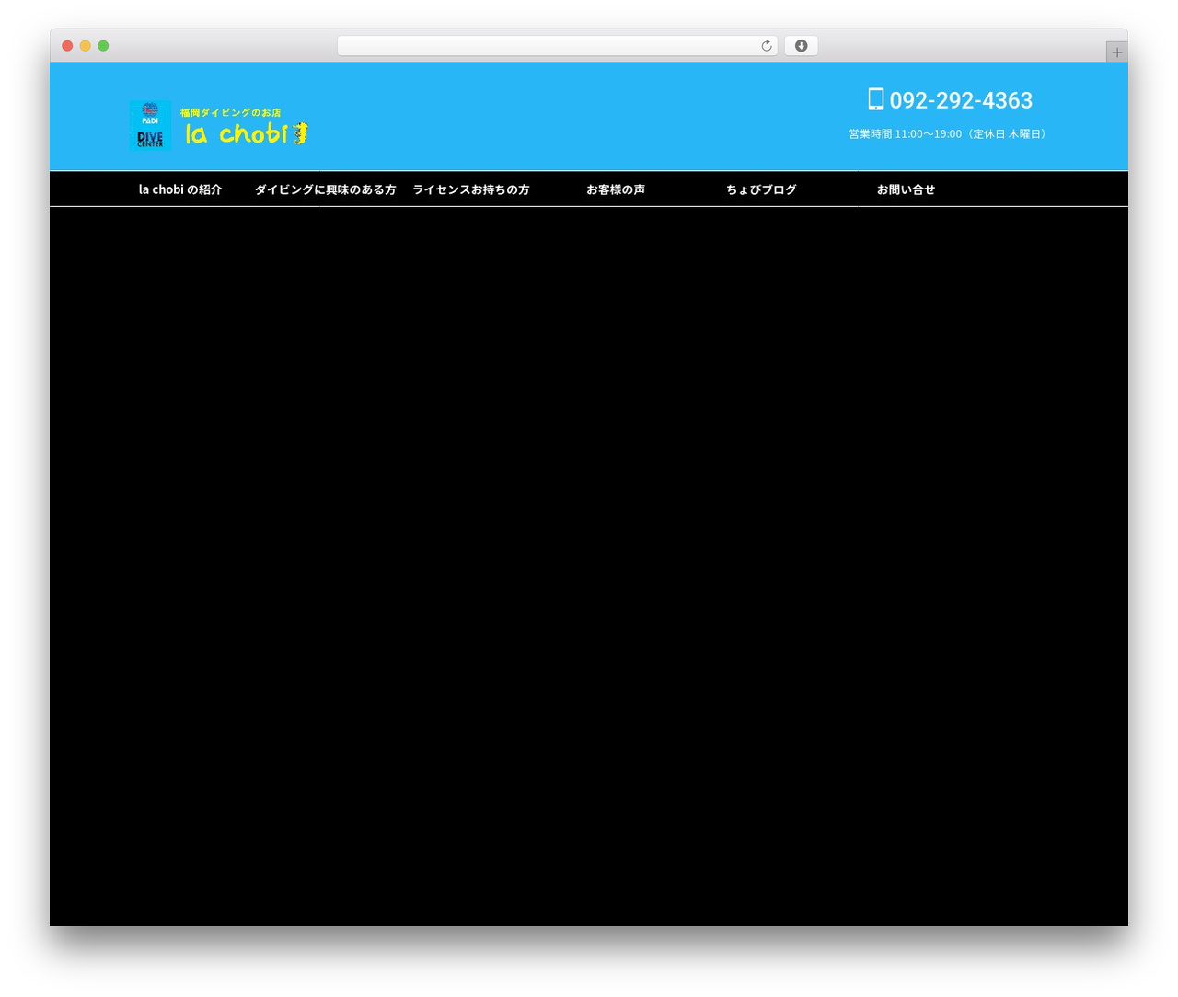Open the 'ライセンスお持ちの方' menu item
The height and width of the screenshot is (997, 1178).
471,189
